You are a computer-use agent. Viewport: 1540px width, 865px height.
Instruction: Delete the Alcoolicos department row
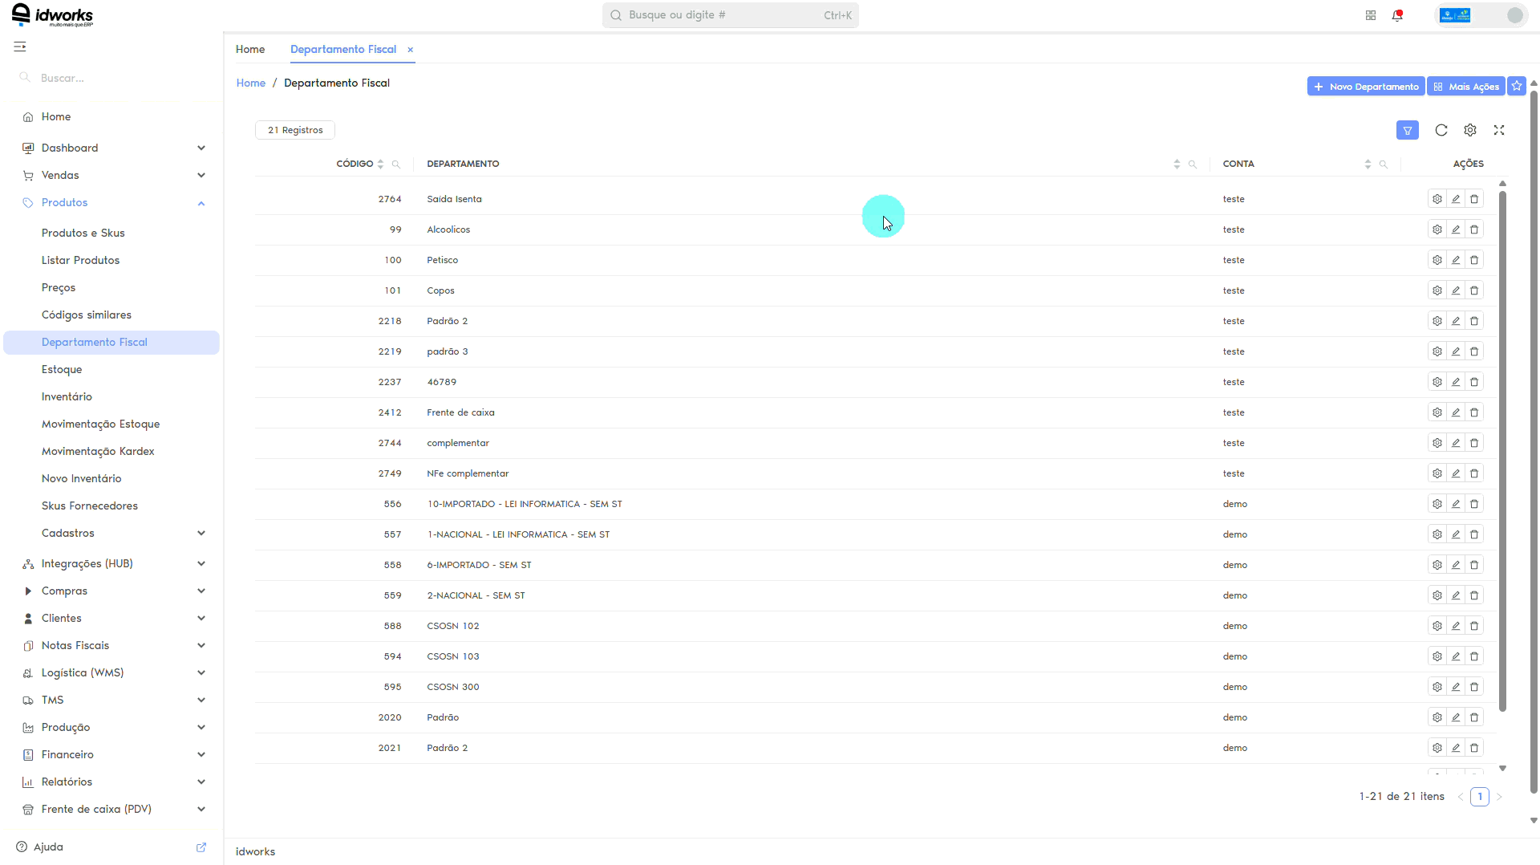tap(1474, 229)
